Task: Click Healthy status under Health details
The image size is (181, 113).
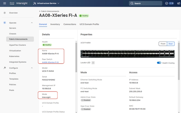Action: (x=47, y=45)
